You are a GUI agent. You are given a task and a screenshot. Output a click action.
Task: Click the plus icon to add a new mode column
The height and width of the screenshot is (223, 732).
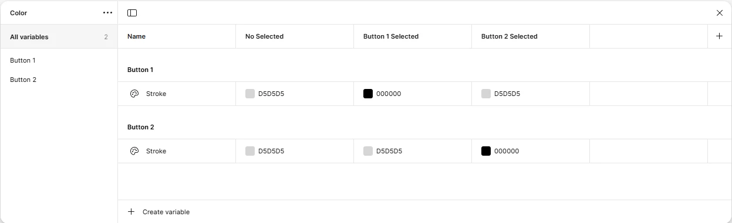(x=720, y=36)
